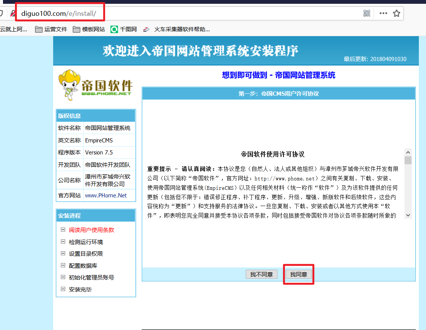
Task: Click the 帝国软件使用许可协议 heading
Action: 273,154
